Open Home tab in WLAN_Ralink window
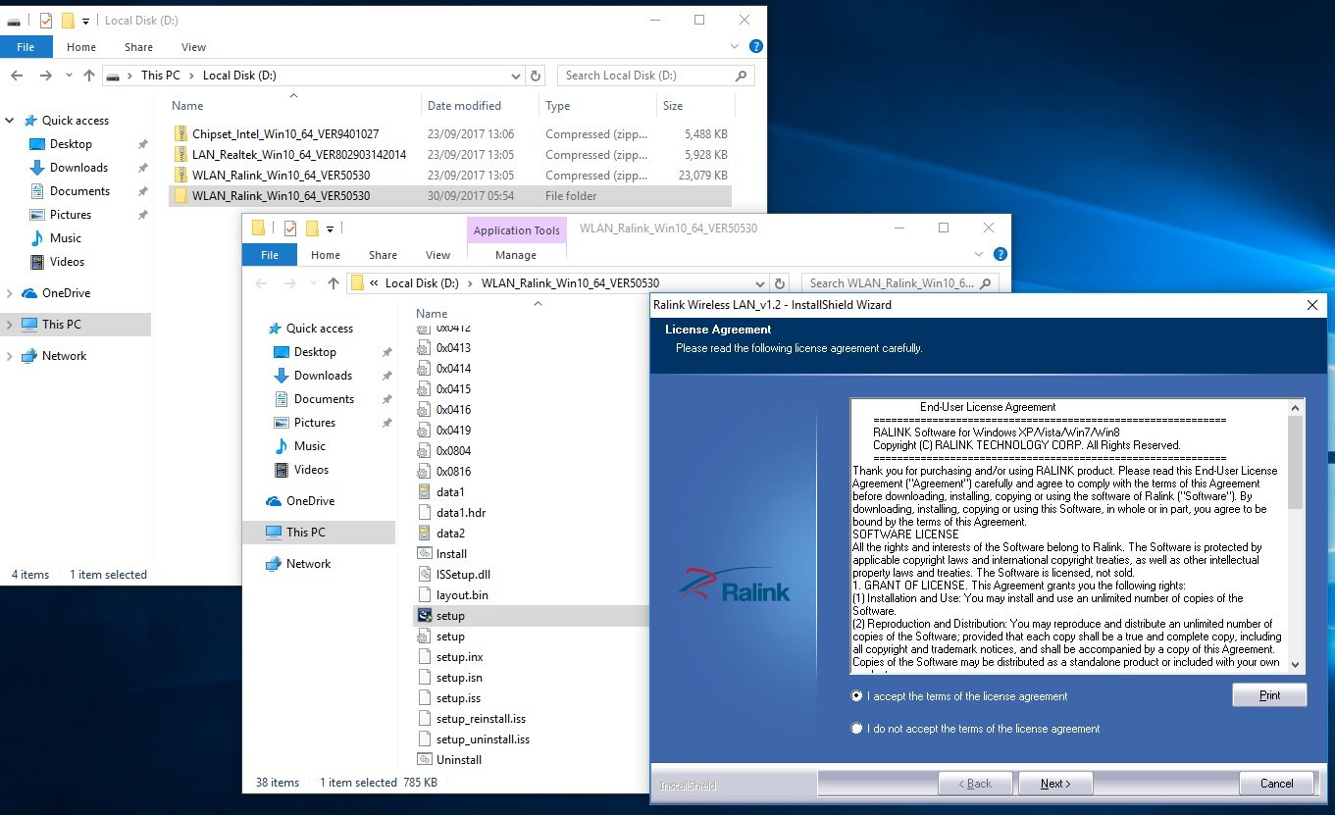Screen dimensions: 1335x815 click(x=326, y=255)
